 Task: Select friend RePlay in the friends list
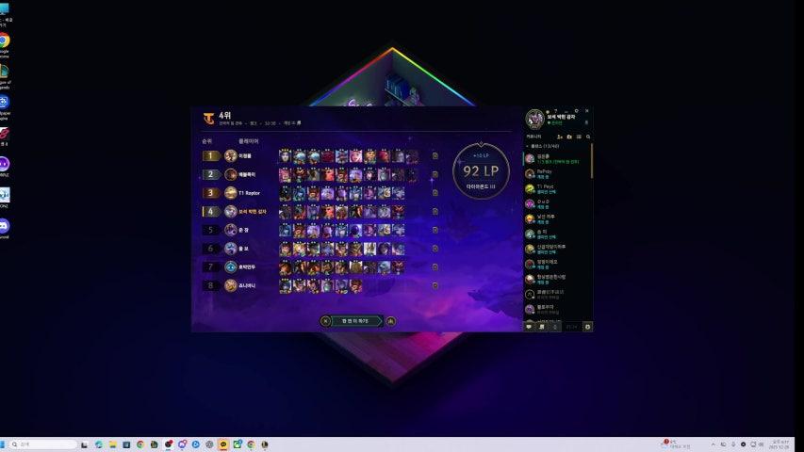(x=556, y=173)
